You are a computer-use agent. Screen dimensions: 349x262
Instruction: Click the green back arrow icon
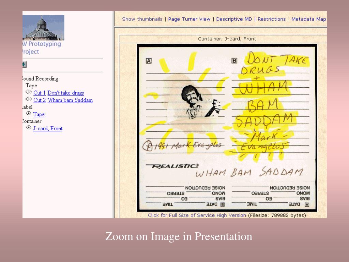click(x=24, y=64)
